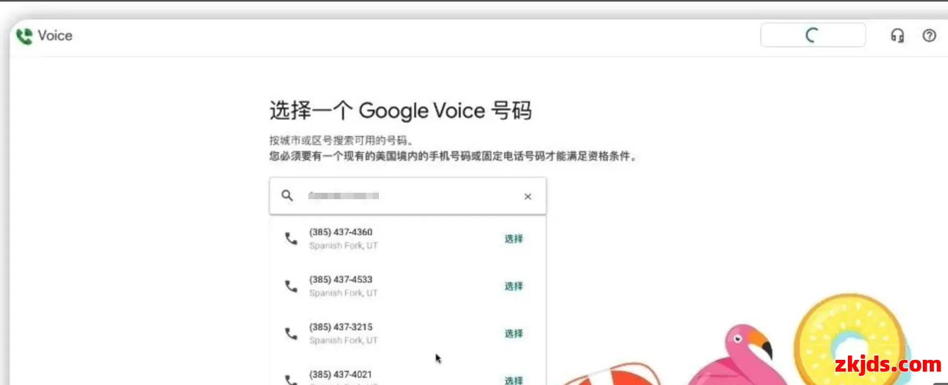Clear the search field with X
Screen dimensions: 948x385
tap(528, 197)
